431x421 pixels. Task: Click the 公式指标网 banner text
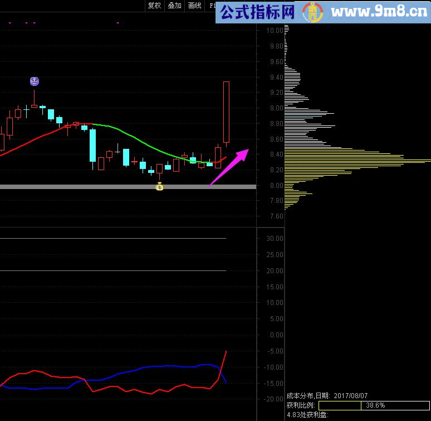(x=257, y=11)
